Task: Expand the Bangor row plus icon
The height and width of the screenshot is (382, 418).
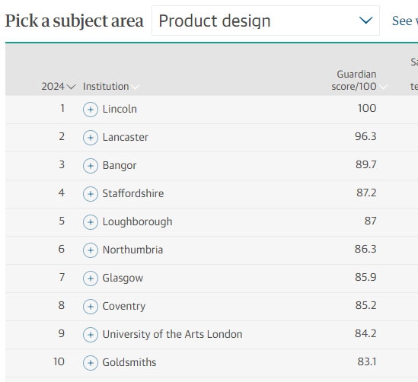Action: coord(91,166)
